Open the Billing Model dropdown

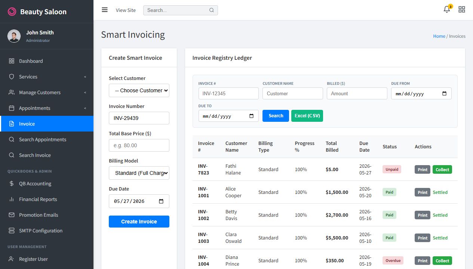pos(139,173)
